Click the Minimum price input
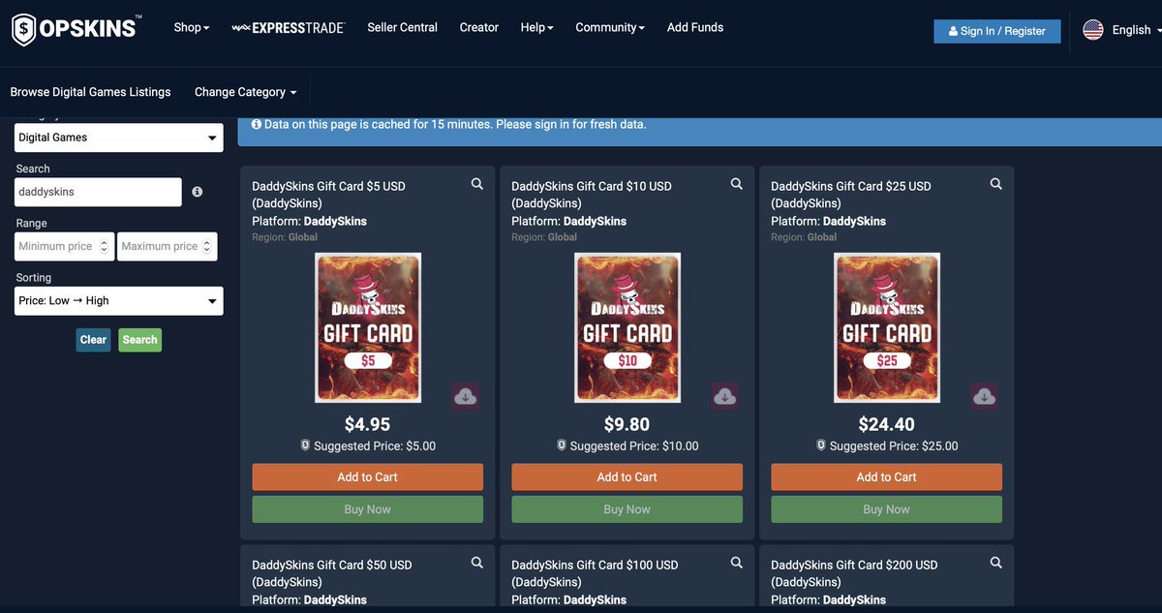The height and width of the screenshot is (613, 1162). tap(65, 247)
